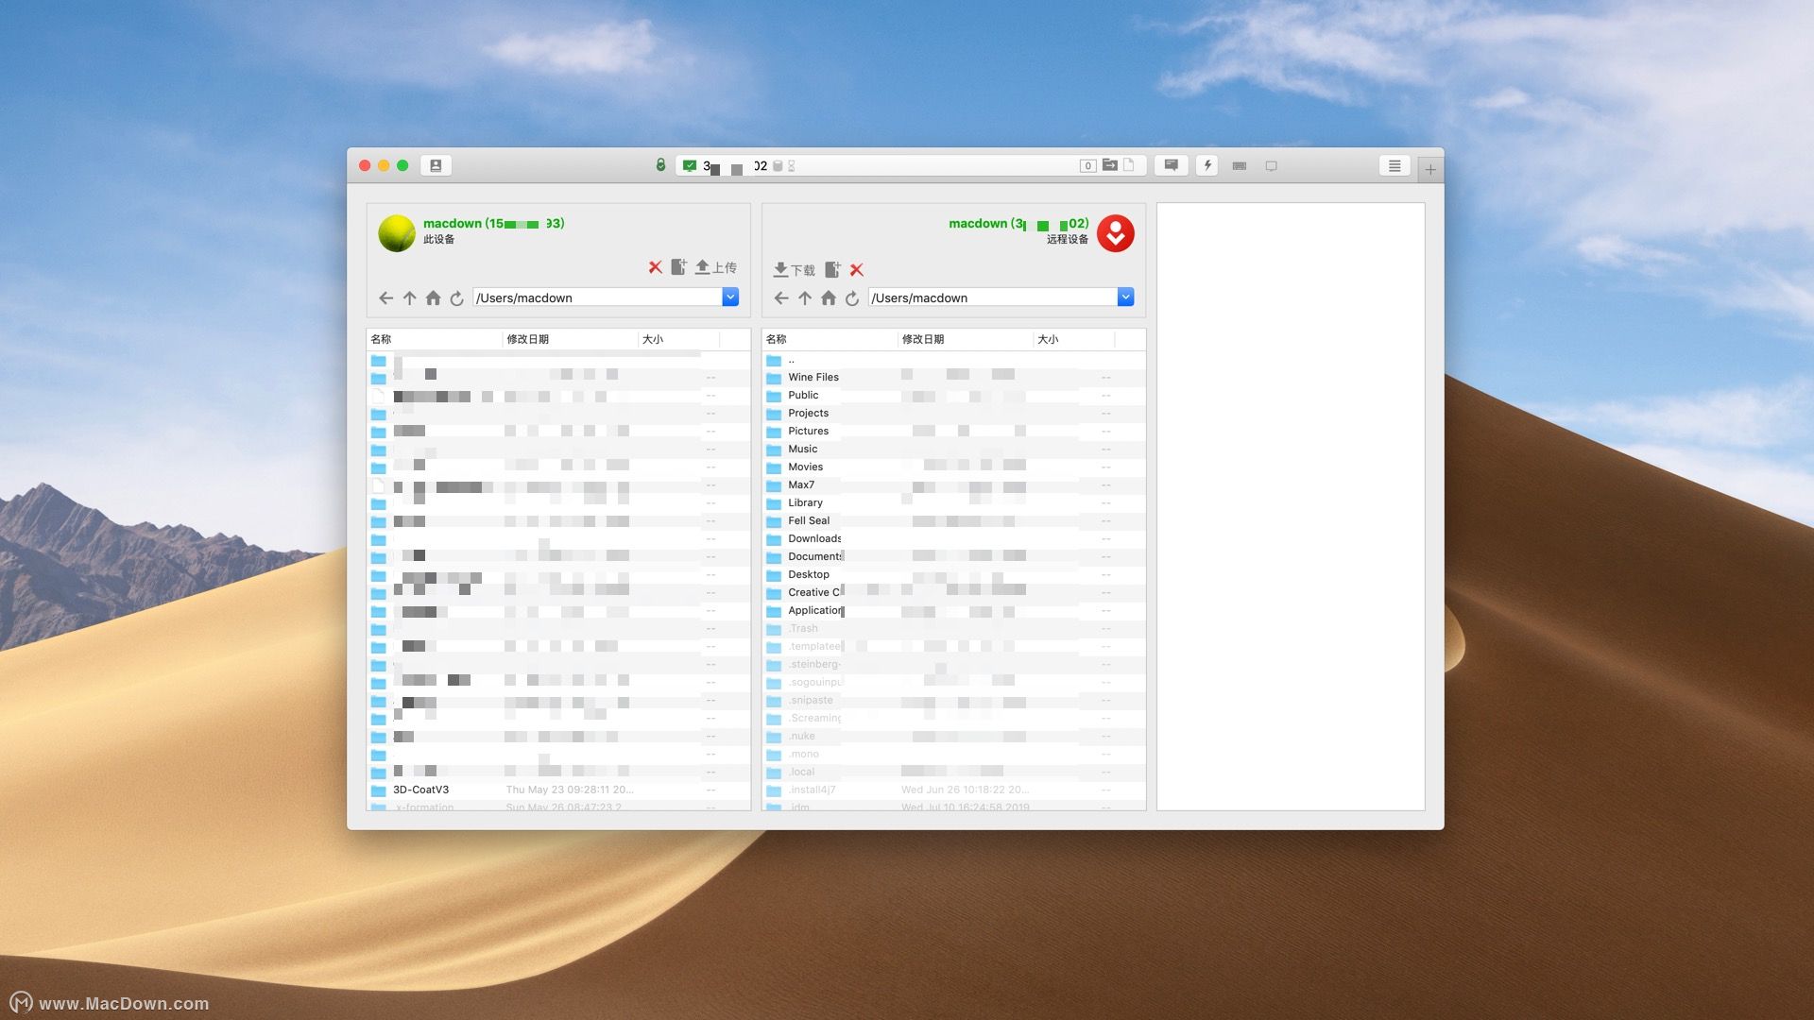Go to the home folder in the remote panel
The image size is (1814, 1020).
tap(828, 297)
